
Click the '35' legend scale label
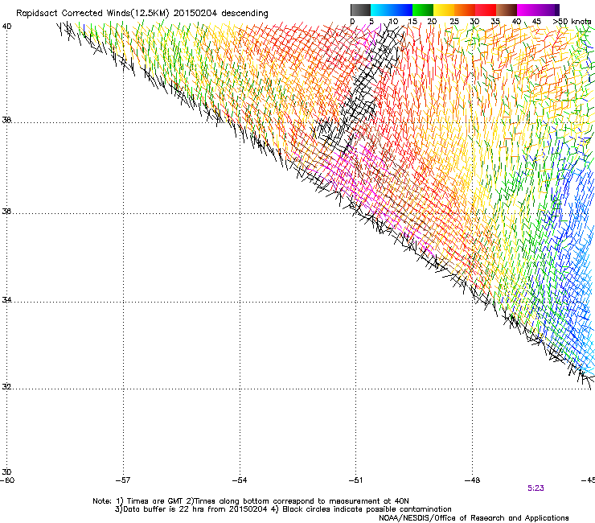coord(495,22)
